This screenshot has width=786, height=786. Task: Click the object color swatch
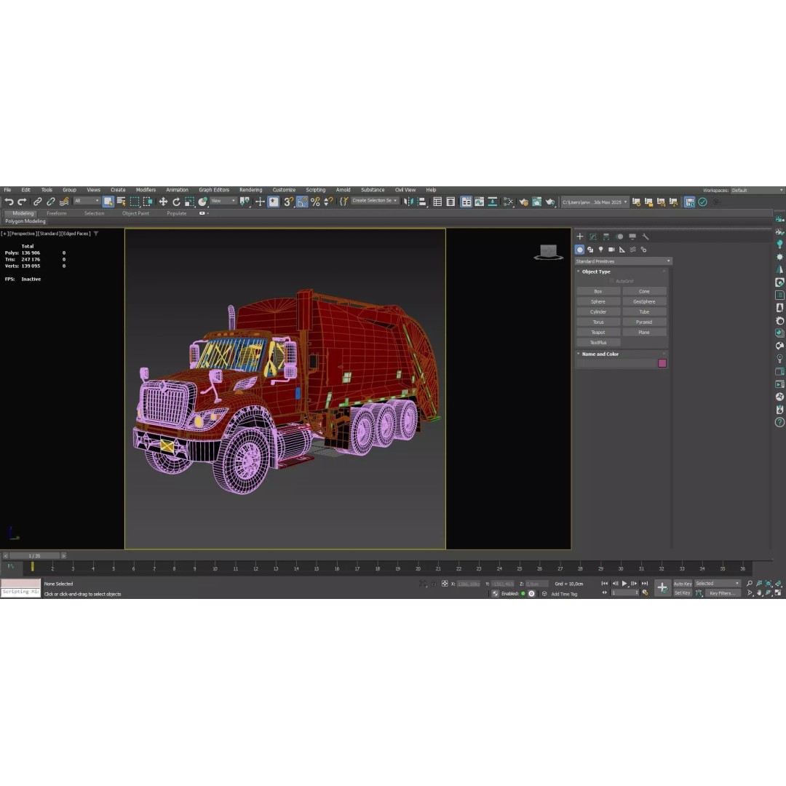[x=662, y=363]
